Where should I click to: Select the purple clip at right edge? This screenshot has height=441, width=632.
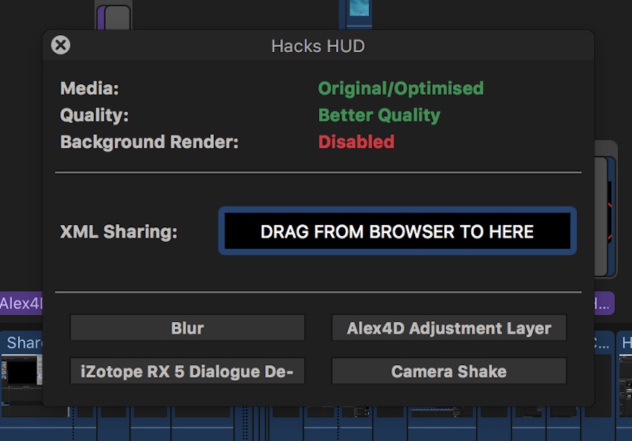tap(604, 303)
